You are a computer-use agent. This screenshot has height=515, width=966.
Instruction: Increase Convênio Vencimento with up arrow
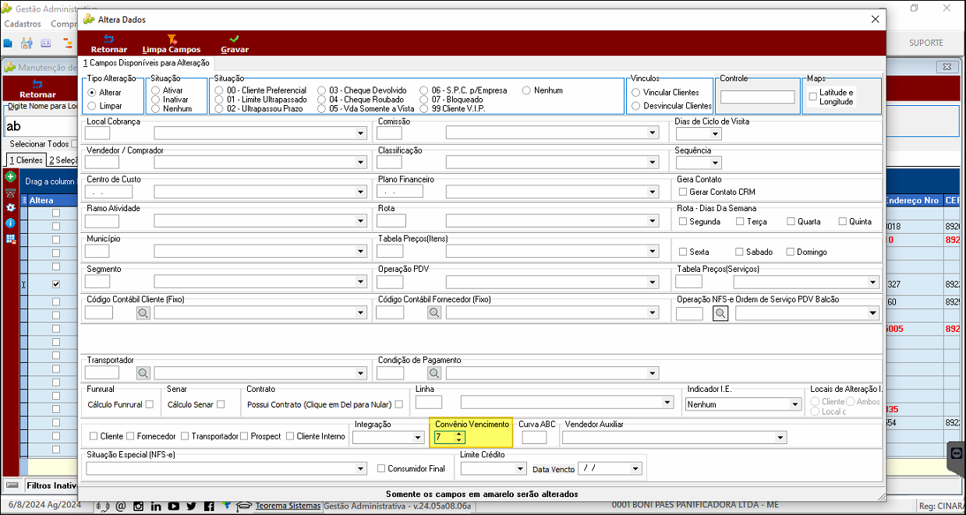point(459,434)
